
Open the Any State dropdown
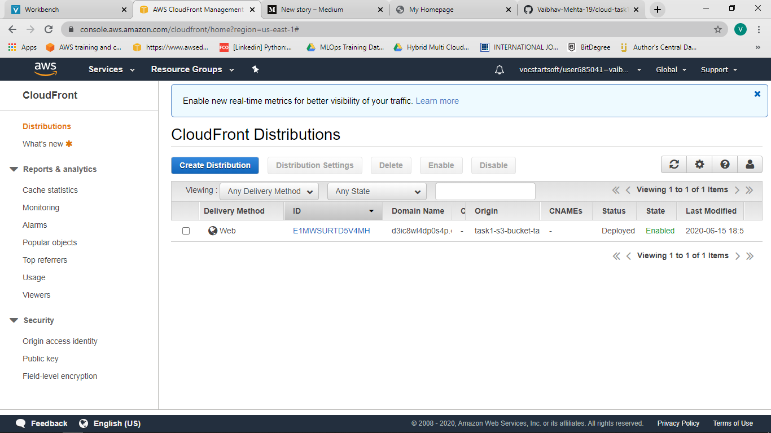(376, 191)
